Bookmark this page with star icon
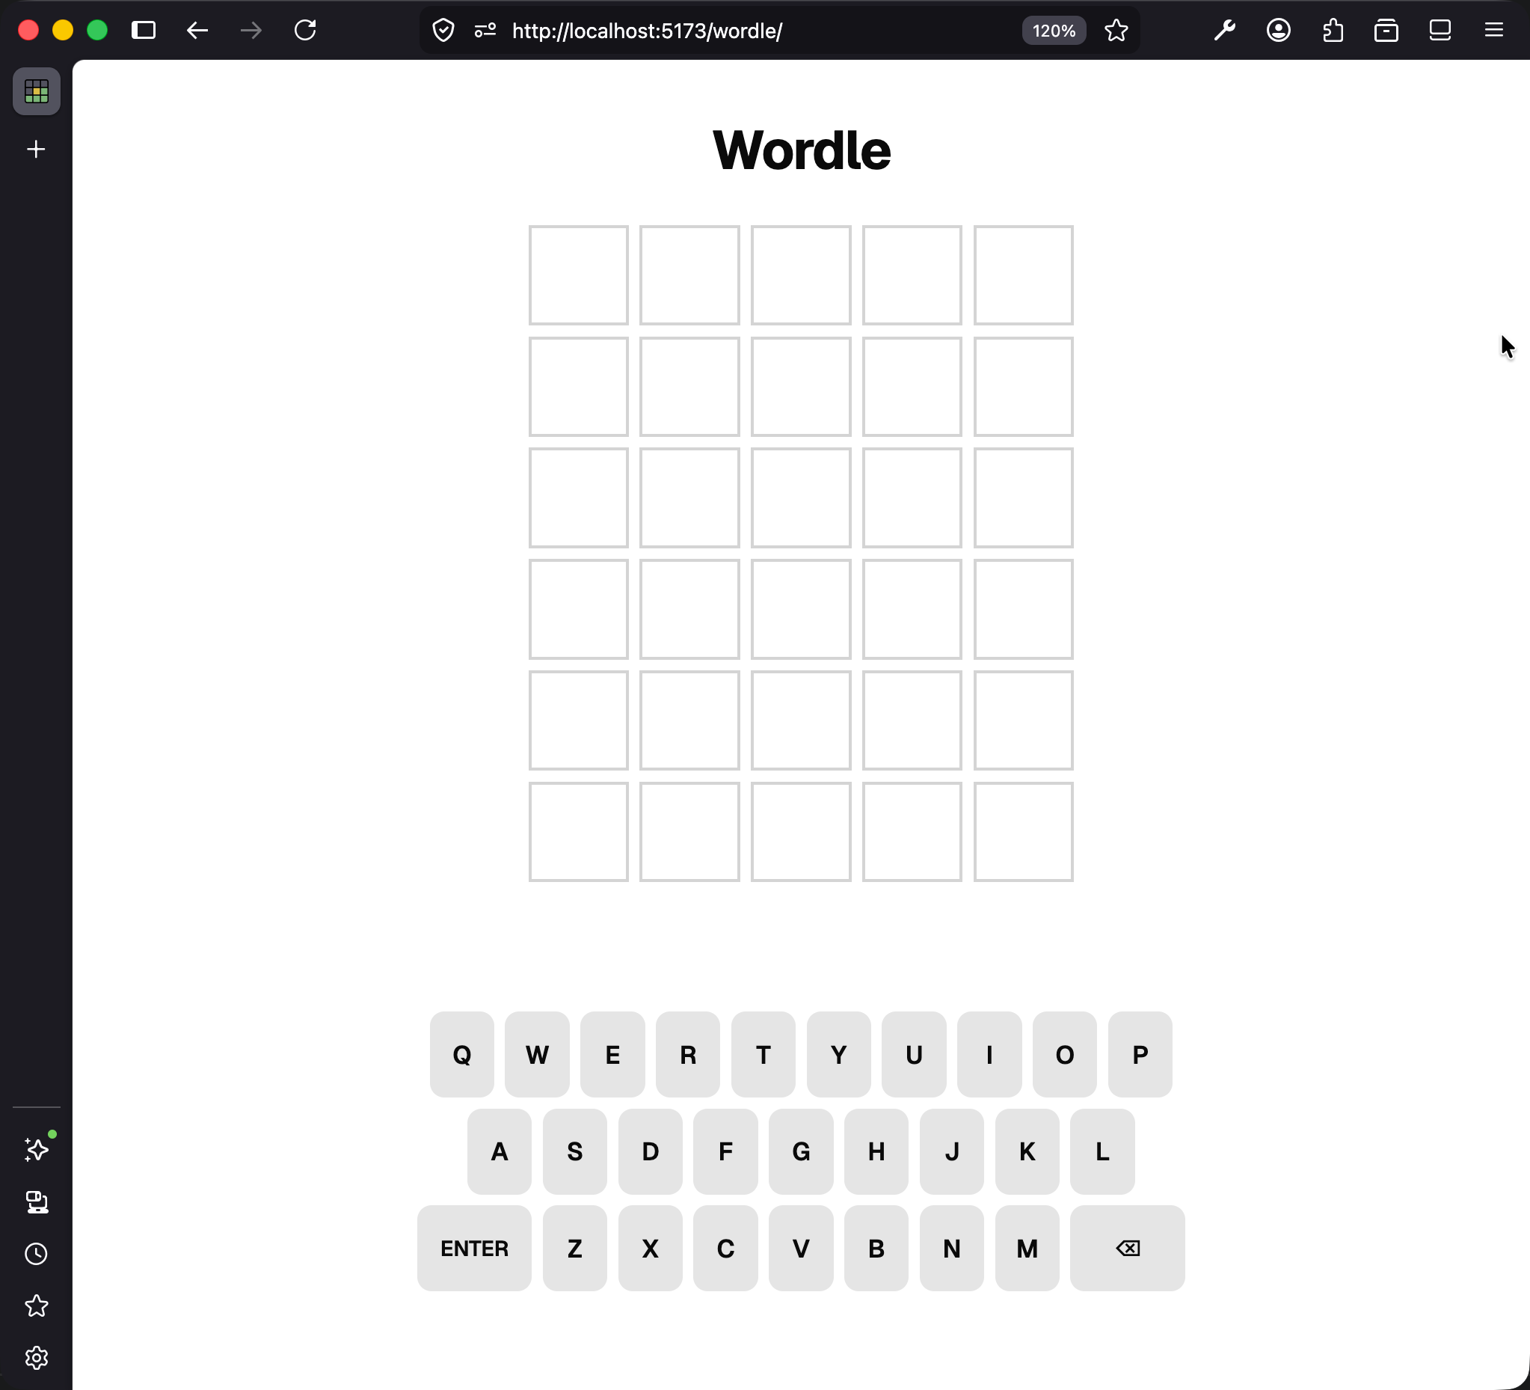The width and height of the screenshot is (1530, 1390). [1116, 31]
